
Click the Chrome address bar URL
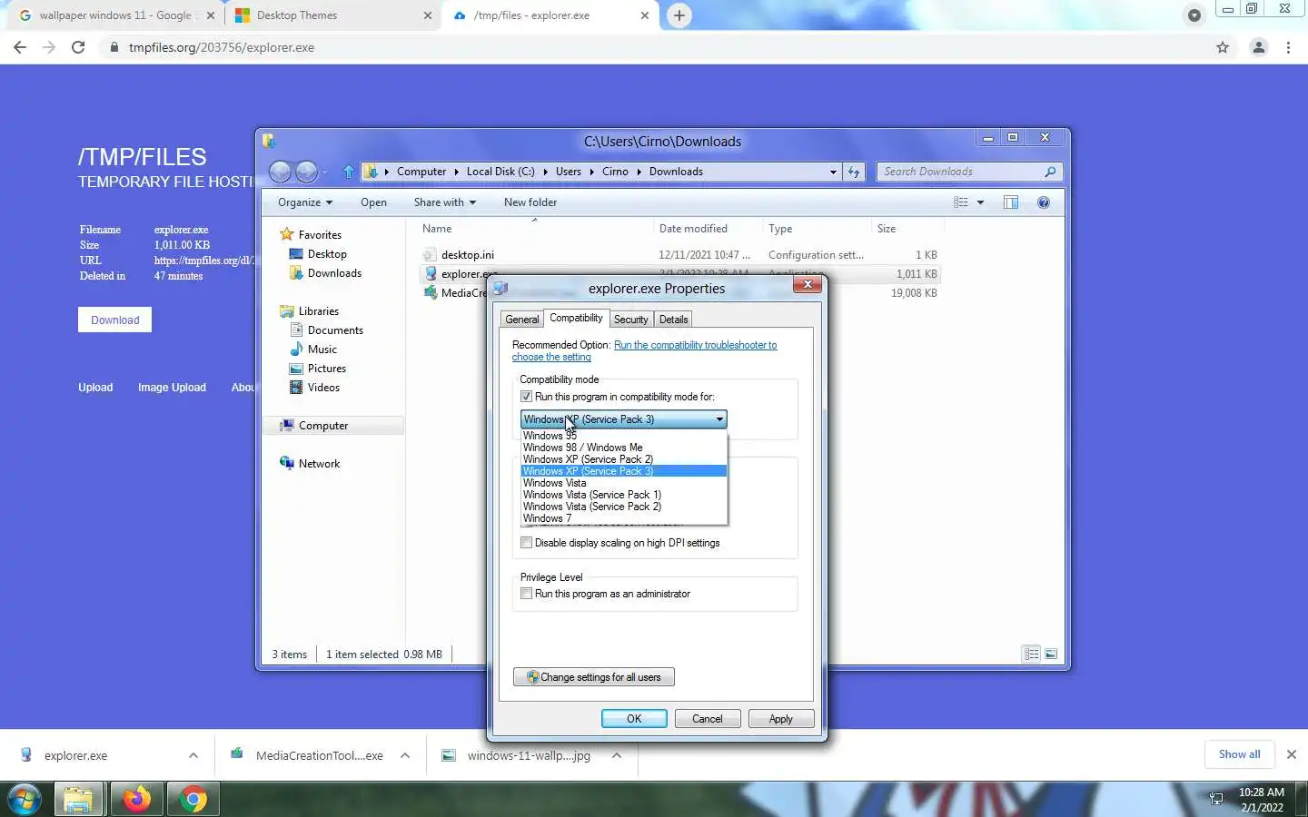pos(222,47)
